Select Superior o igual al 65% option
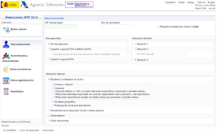Image resolution: width=217 pixels, height=135 pixels. (49, 59)
